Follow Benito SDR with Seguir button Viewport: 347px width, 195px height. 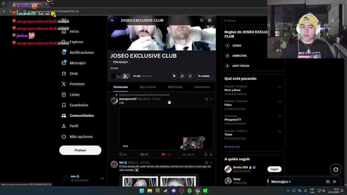(x=274, y=169)
